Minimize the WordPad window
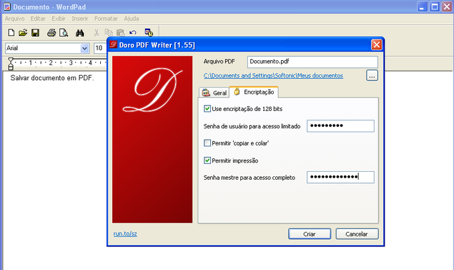Viewport: 454px width, 270px height. point(422,7)
